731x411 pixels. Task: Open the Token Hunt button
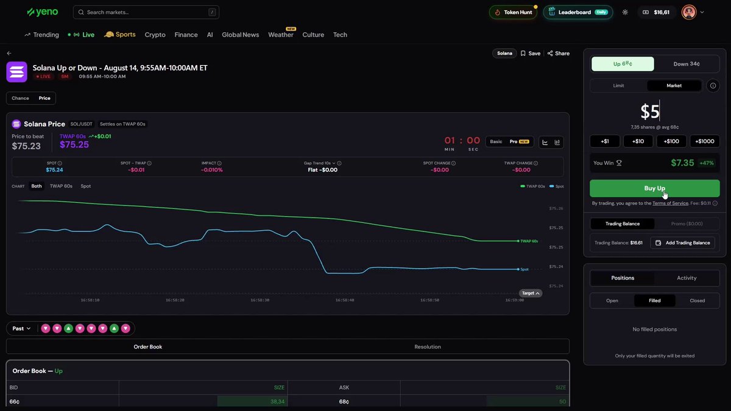[513, 12]
